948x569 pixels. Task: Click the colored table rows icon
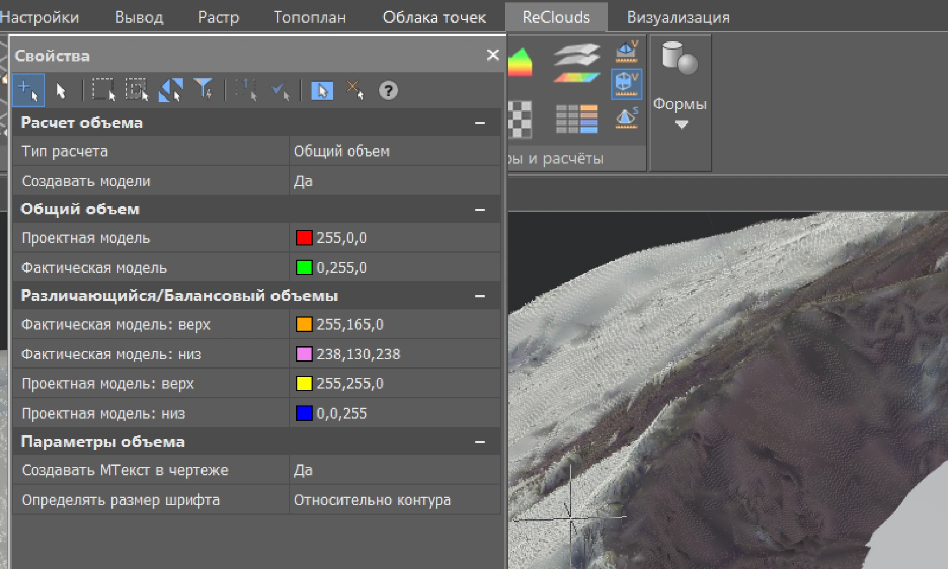[576, 119]
